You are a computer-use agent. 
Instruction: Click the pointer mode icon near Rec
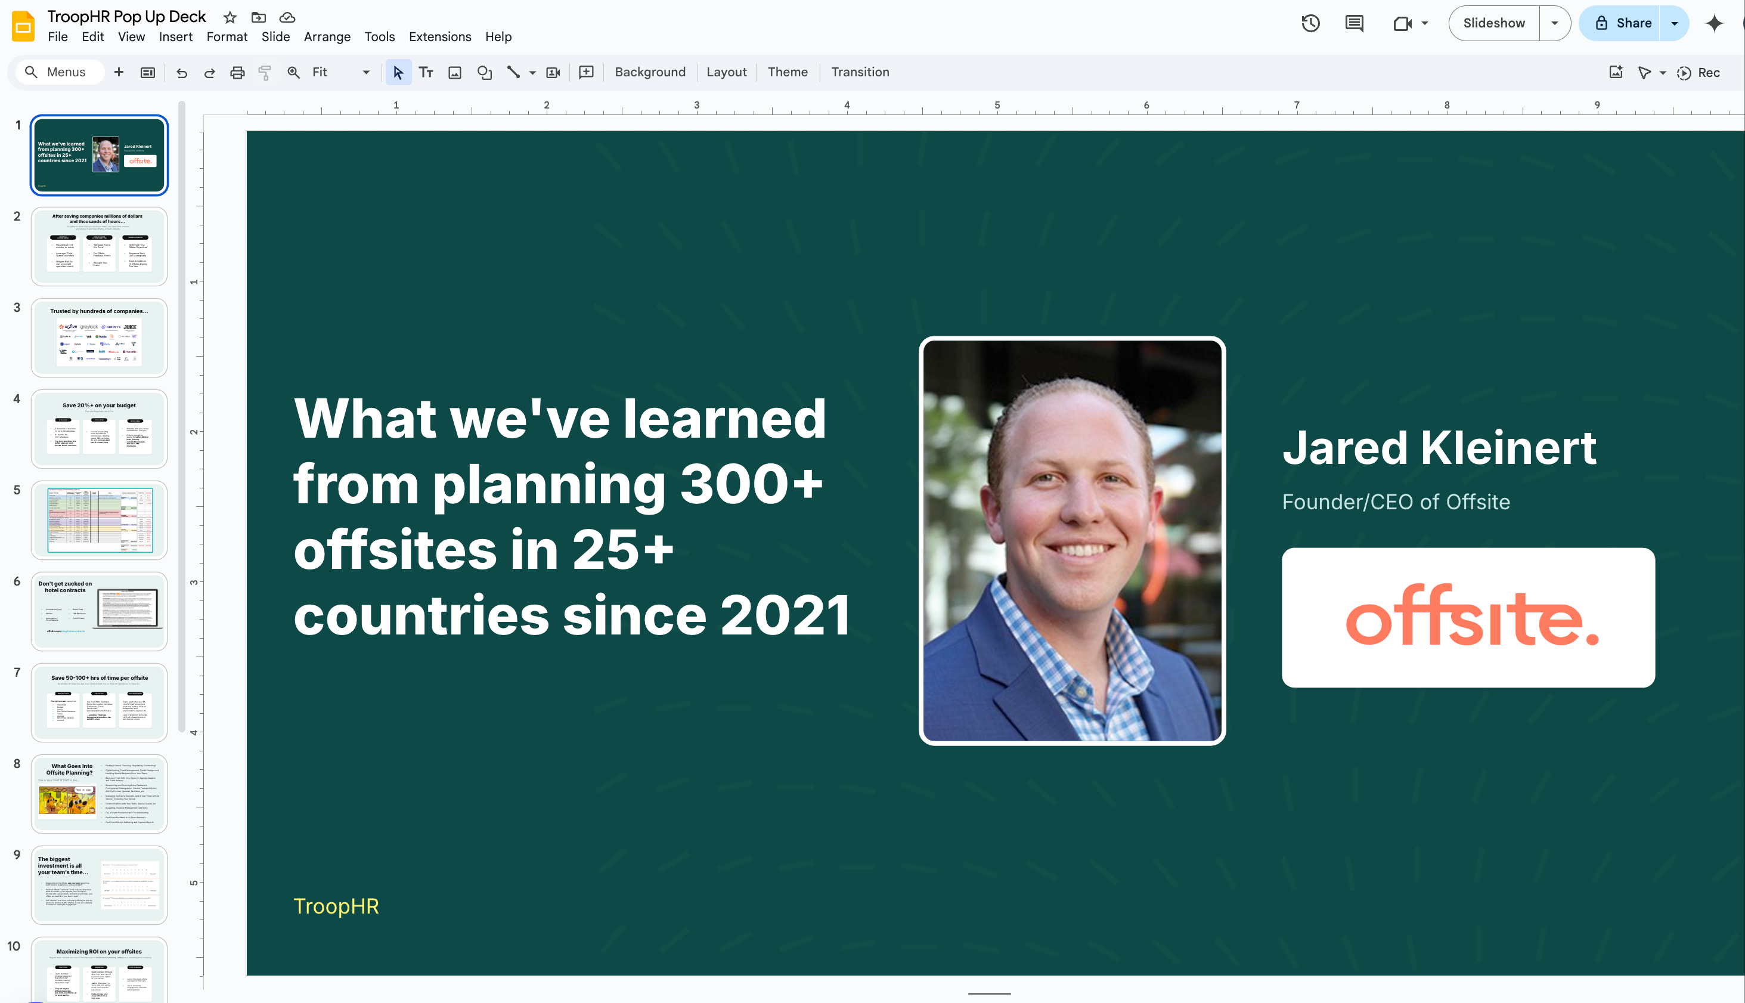[1644, 72]
